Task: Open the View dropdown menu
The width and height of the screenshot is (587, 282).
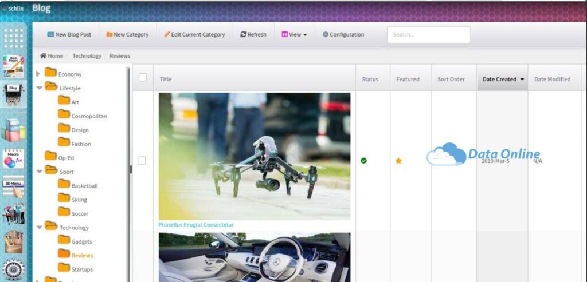Action: pyautogui.click(x=294, y=34)
